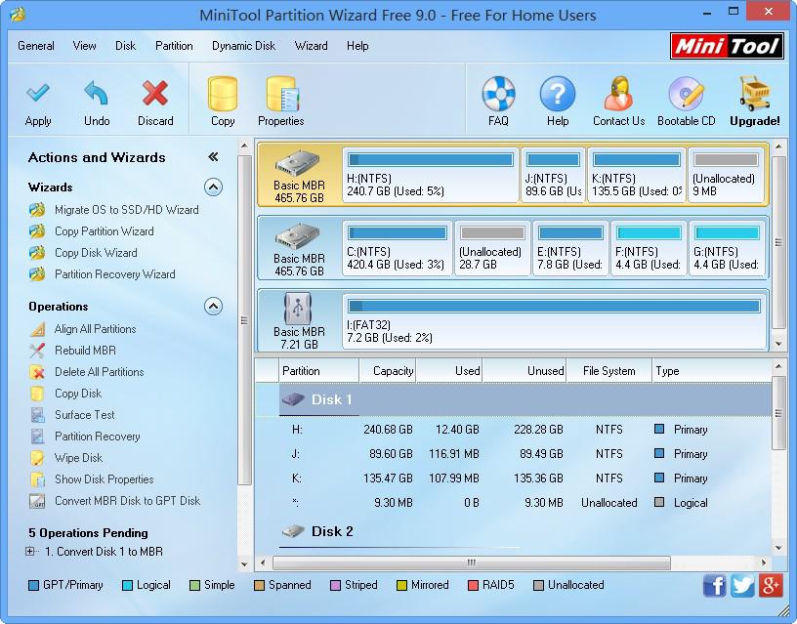This screenshot has width=797, height=624.
Task: Click the partition list horizontal scrollbar
Action: point(471,562)
